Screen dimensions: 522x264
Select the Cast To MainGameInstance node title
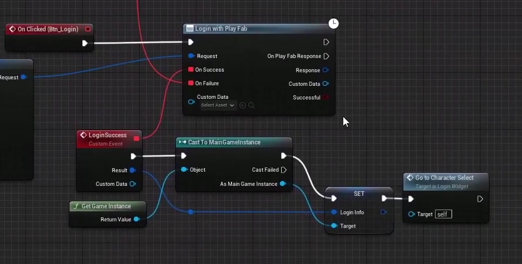(x=224, y=142)
